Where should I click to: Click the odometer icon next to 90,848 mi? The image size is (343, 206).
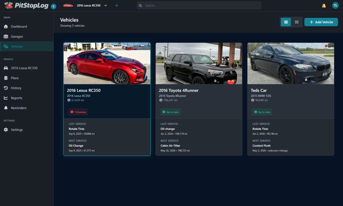coord(253,100)
